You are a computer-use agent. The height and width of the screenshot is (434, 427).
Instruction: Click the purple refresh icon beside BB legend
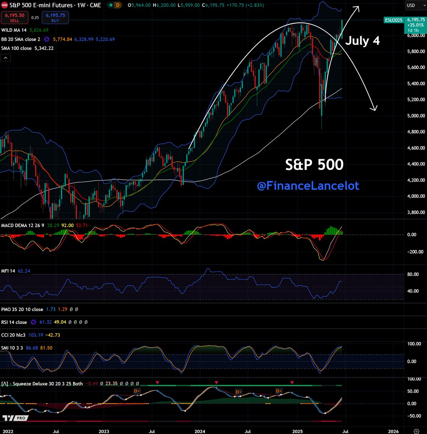click(47, 39)
